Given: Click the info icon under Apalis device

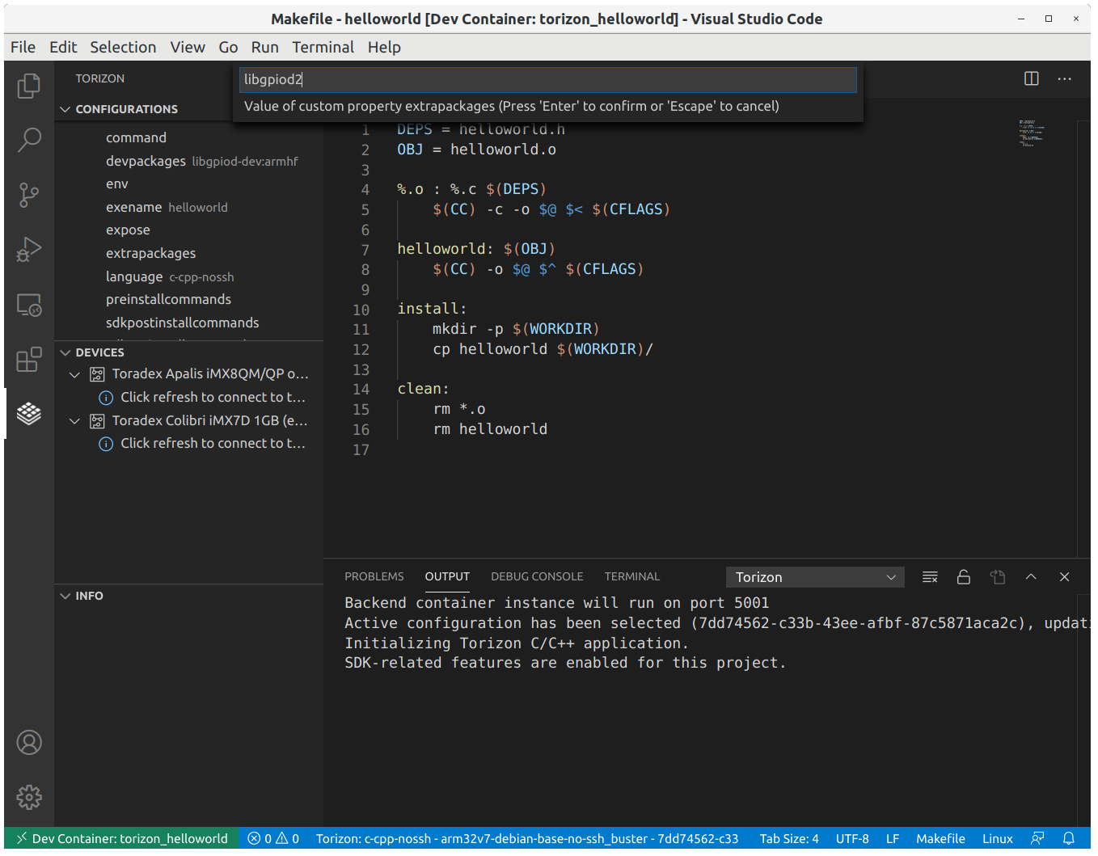Looking at the screenshot, I should (x=106, y=398).
